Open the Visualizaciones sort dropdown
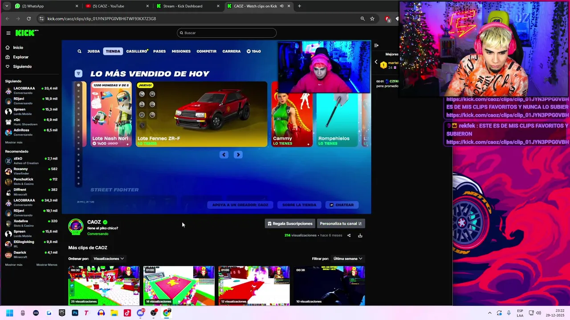 109,259
